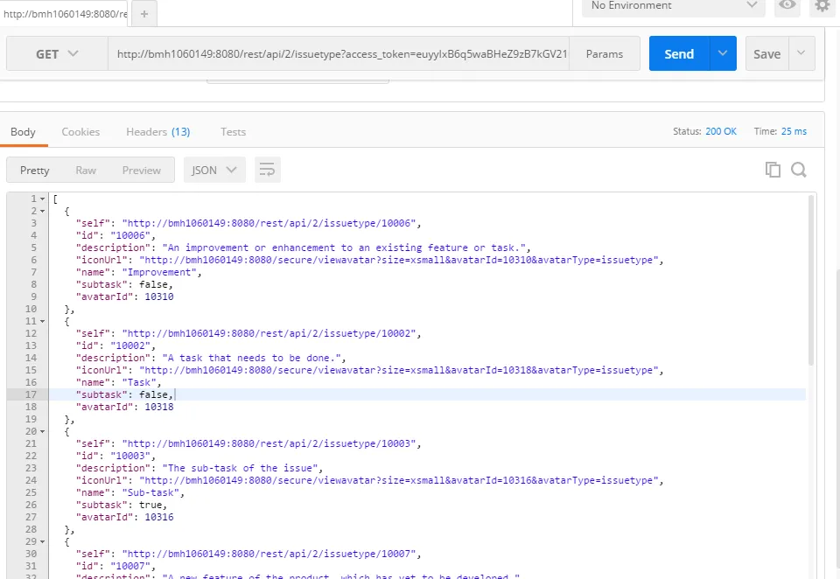Screen dimensions: 840x579
Task: Click the avatarId 10316 value on line 27
Action: [x=159, y=518]
